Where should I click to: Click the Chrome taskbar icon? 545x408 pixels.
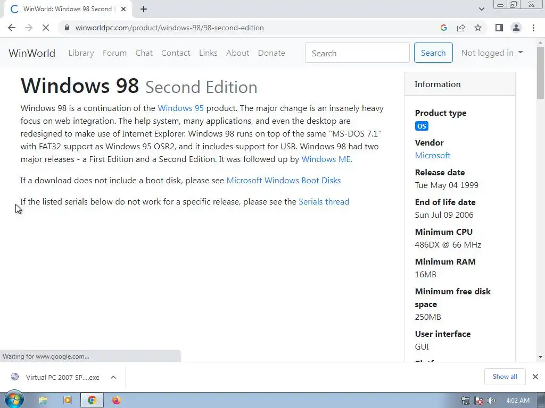coord(92,401)
